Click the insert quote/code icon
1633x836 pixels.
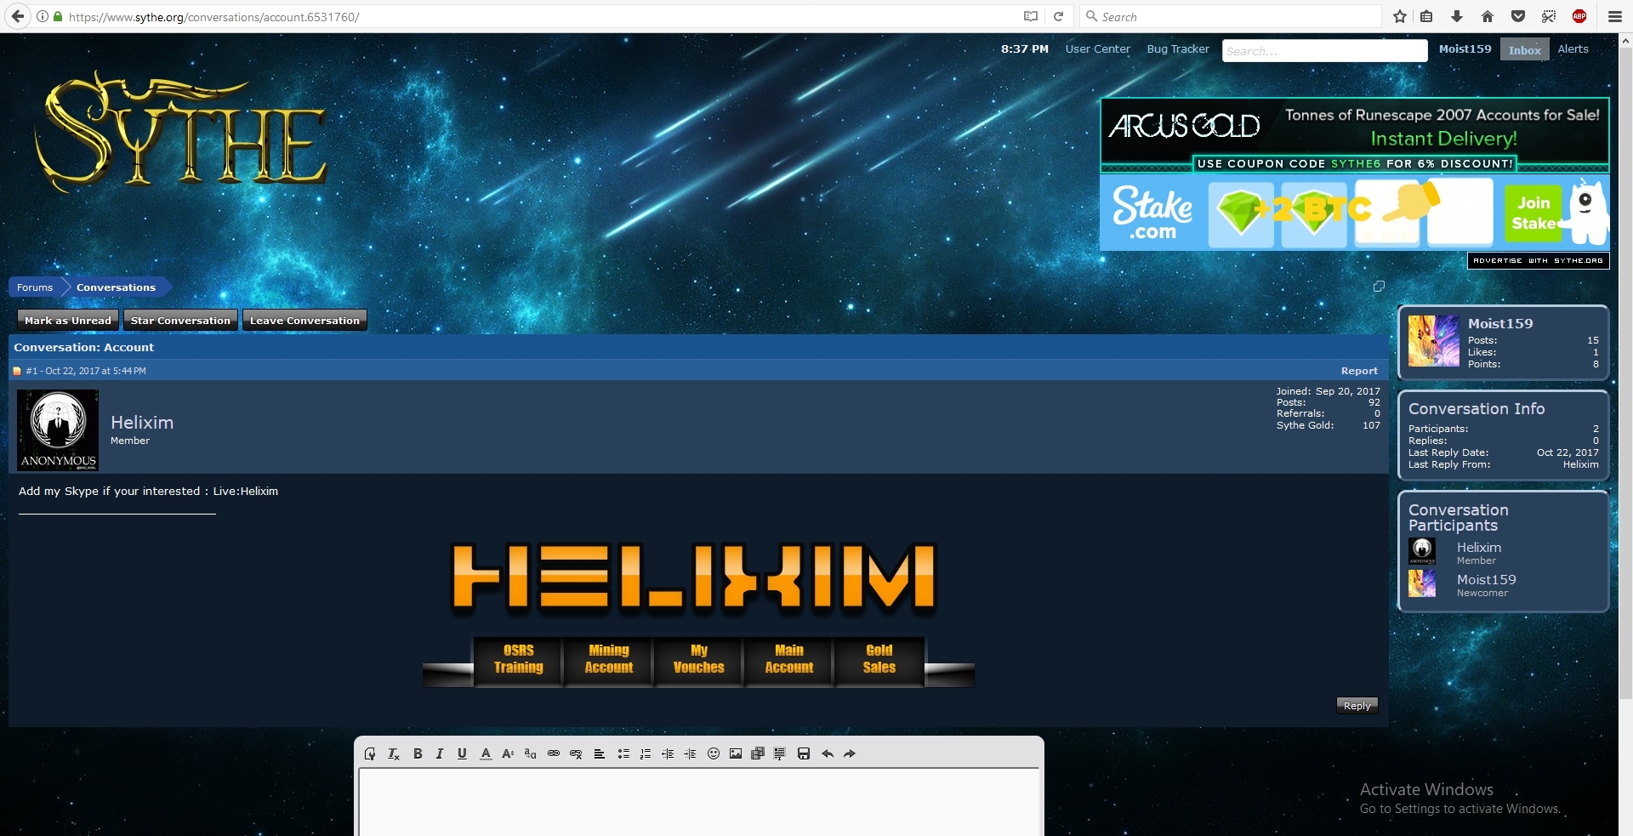[780, 754]
